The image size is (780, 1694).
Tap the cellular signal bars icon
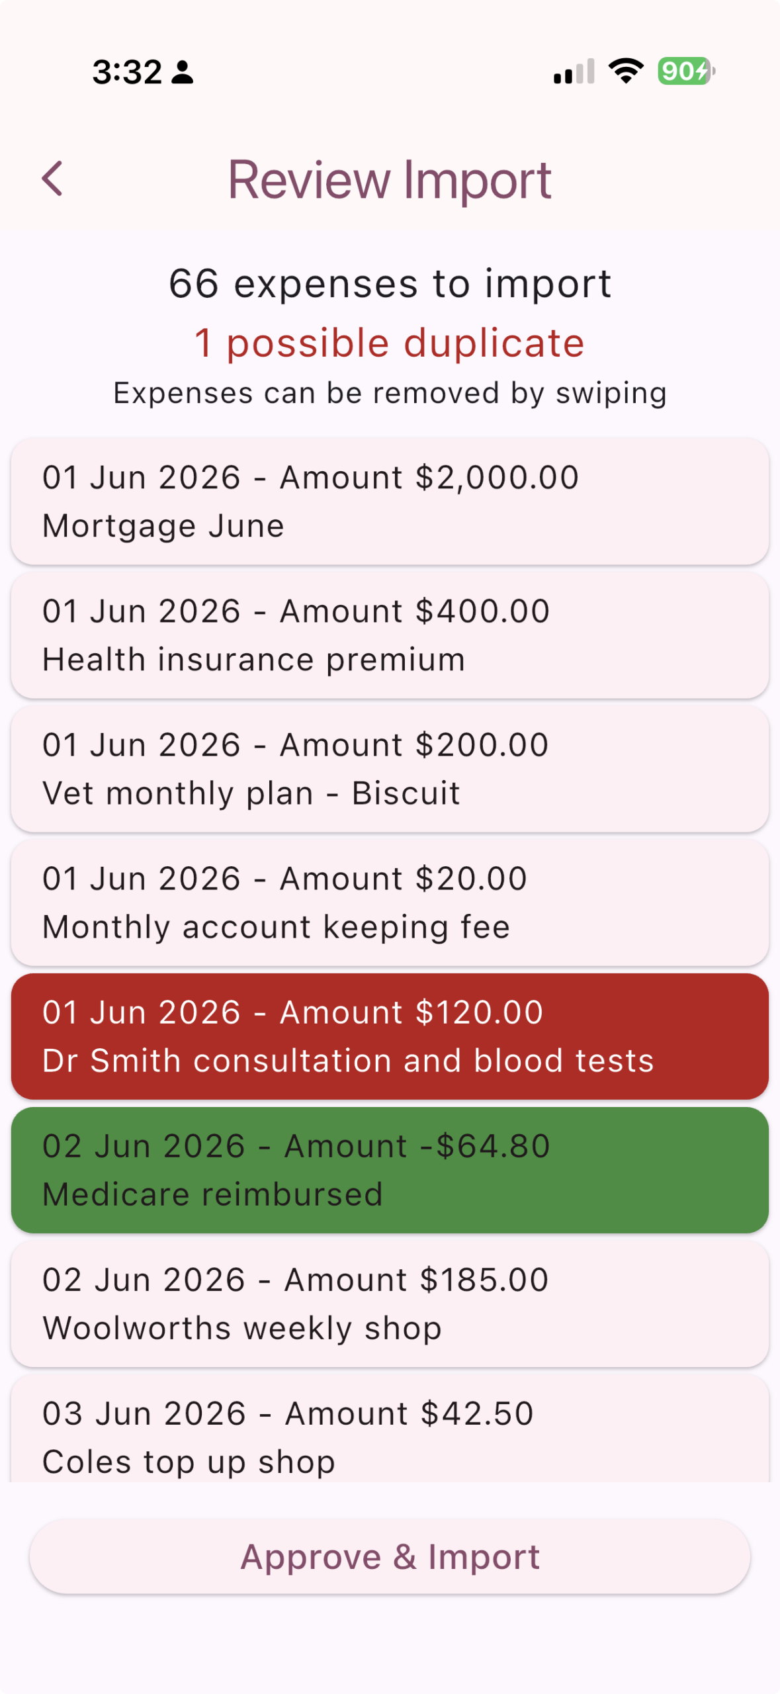(574, 71)
